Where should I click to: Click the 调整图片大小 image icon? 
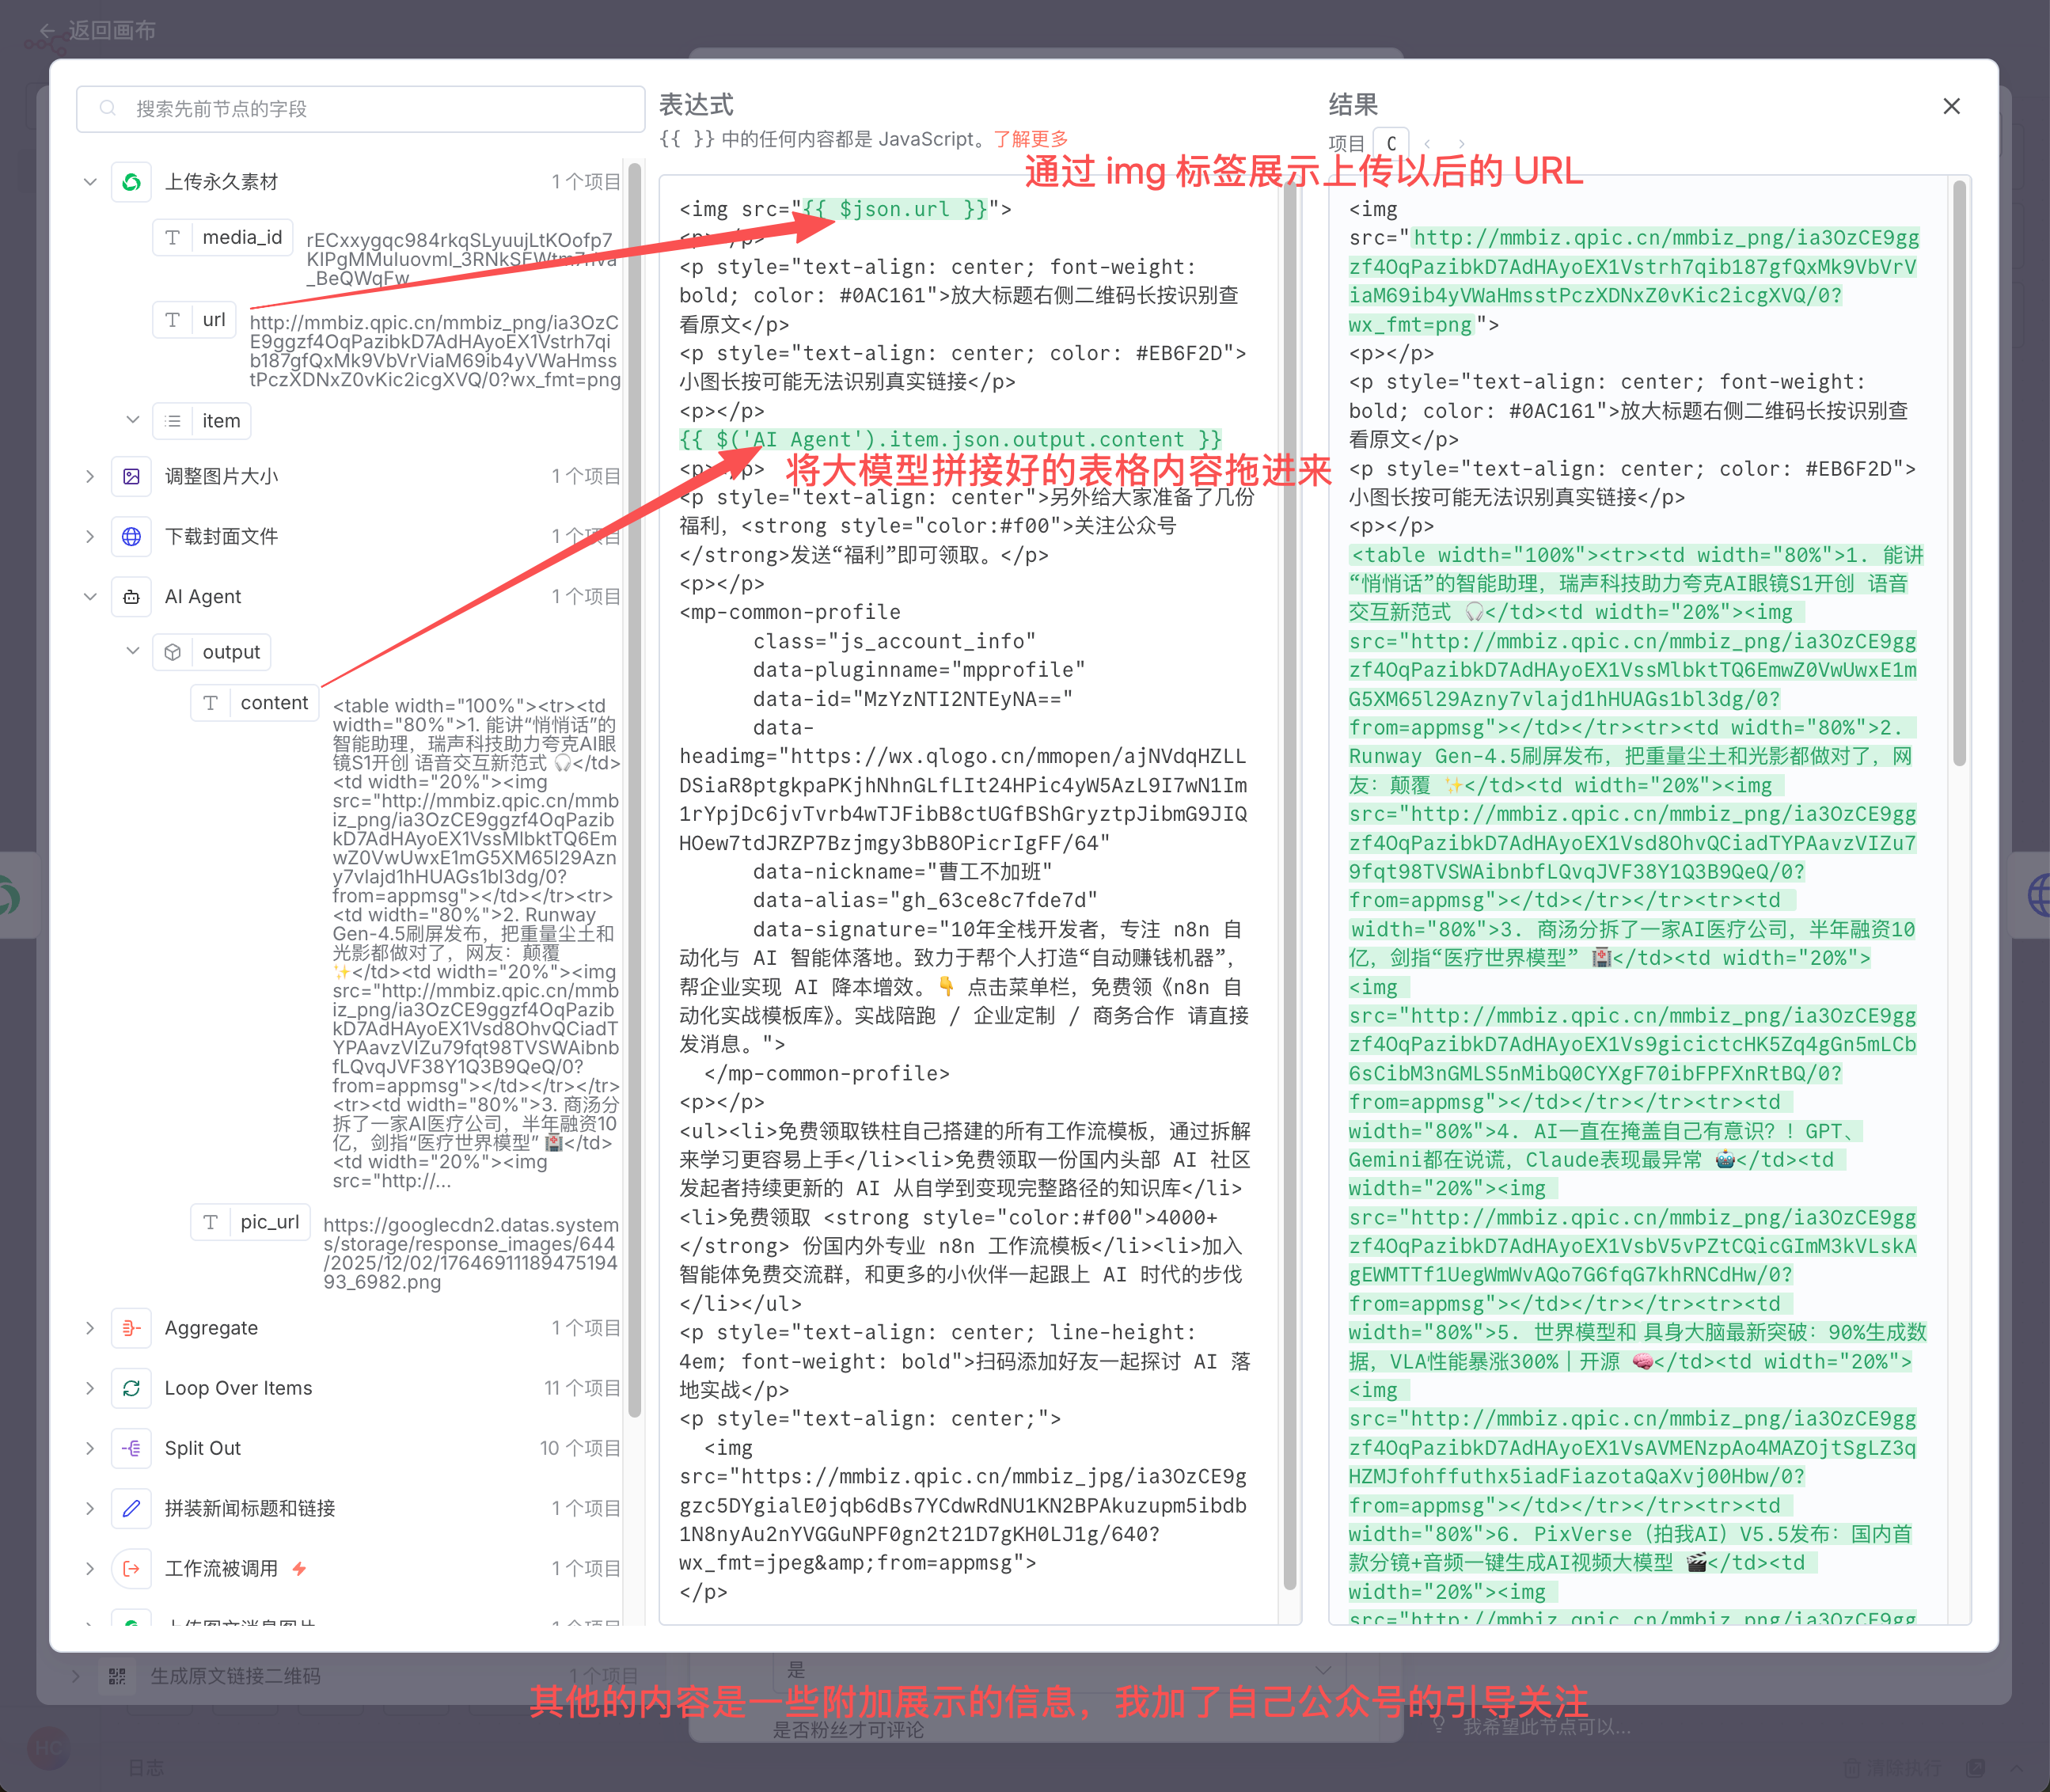(x=131, y=477)
